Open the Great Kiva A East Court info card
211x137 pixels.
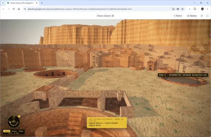point(107,123)
